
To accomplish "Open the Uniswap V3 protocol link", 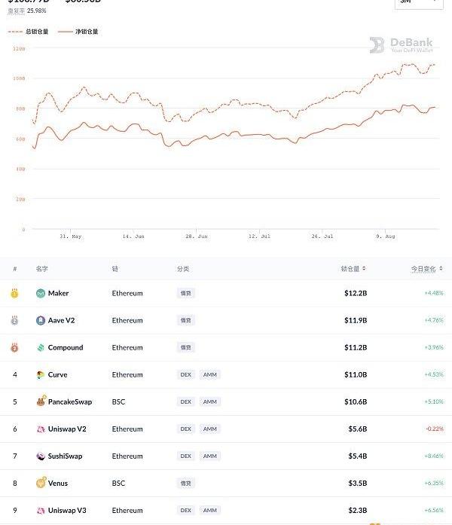I will (67, 510).
